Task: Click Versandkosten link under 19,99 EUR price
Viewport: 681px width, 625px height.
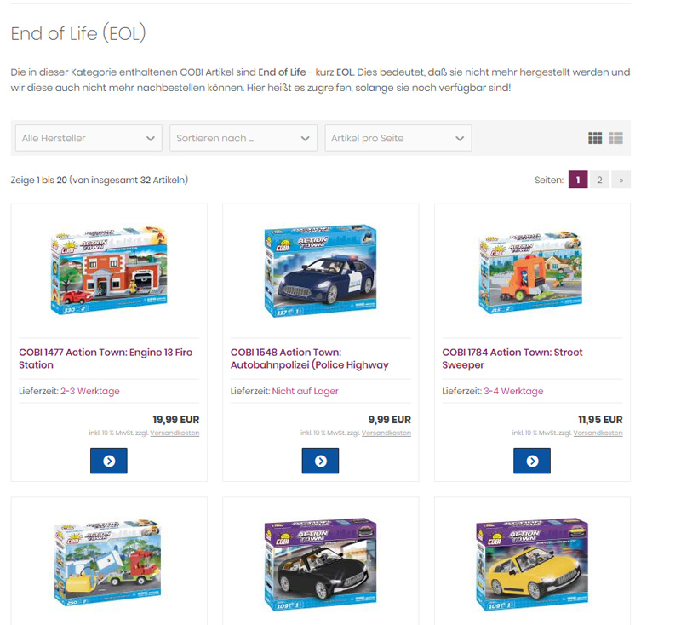Action: click(175, 433)
